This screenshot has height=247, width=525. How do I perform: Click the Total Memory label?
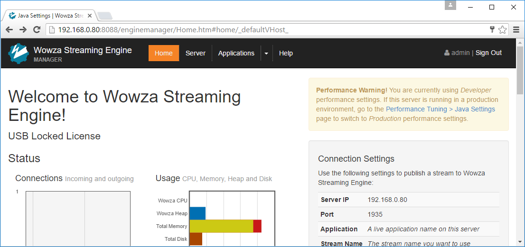point(172,226)
